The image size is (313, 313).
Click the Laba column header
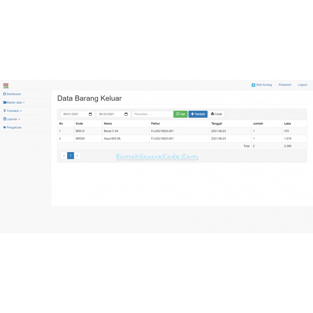click(287, 124)
